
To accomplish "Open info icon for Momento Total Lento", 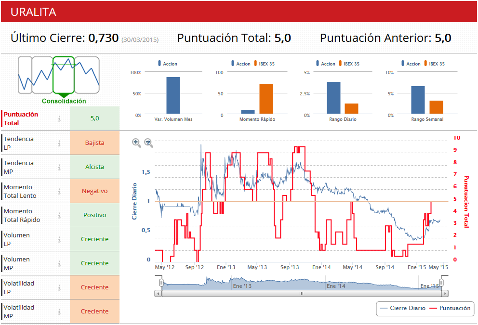I will point(59,191).
